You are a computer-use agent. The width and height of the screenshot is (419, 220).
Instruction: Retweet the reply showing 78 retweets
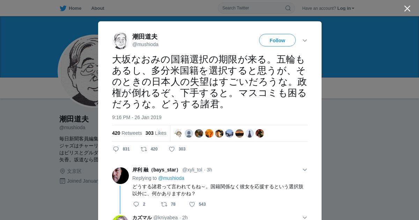click(164, 204)
